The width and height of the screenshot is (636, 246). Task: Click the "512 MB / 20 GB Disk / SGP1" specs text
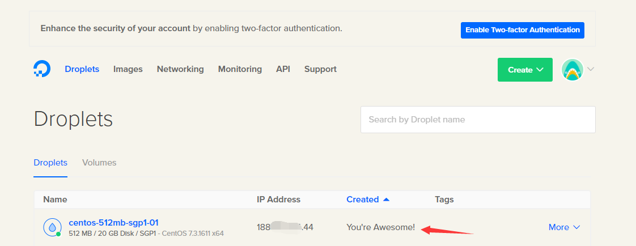[x=112, y=234]
